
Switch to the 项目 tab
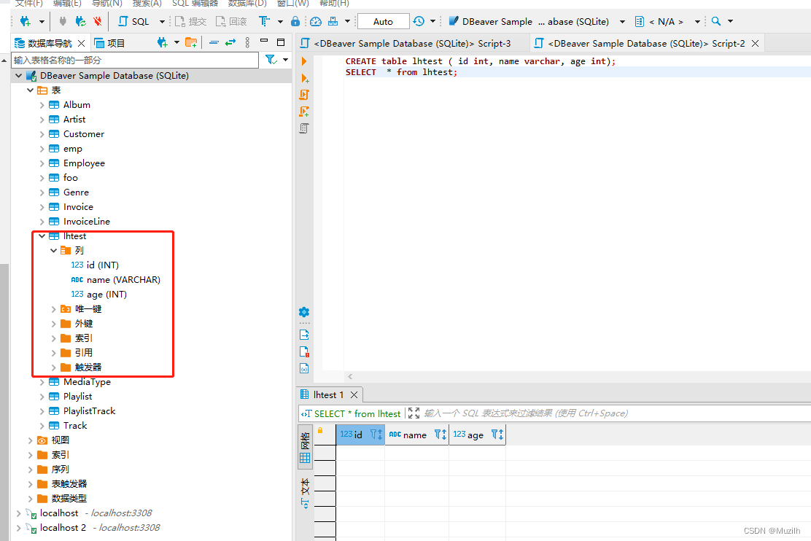(109, 43)
